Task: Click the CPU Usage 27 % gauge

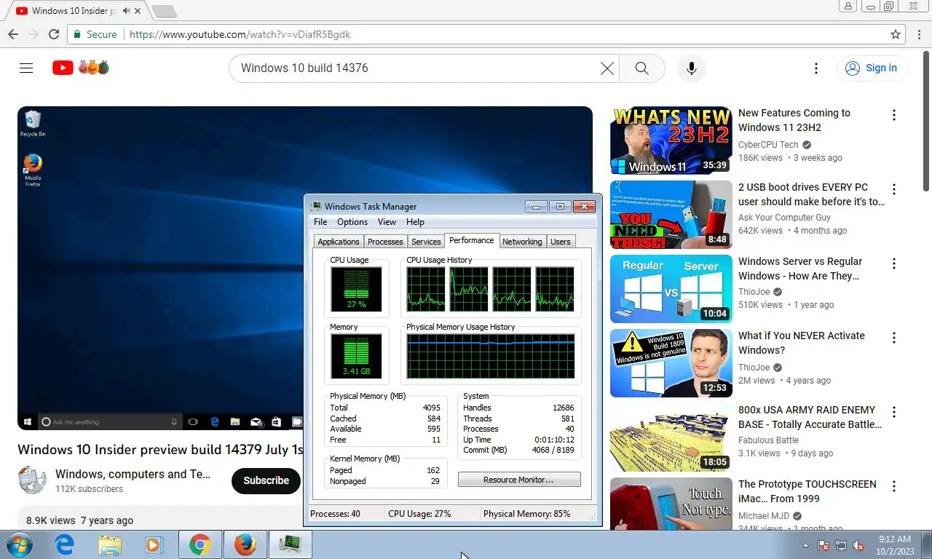Action: click(356, 289)
